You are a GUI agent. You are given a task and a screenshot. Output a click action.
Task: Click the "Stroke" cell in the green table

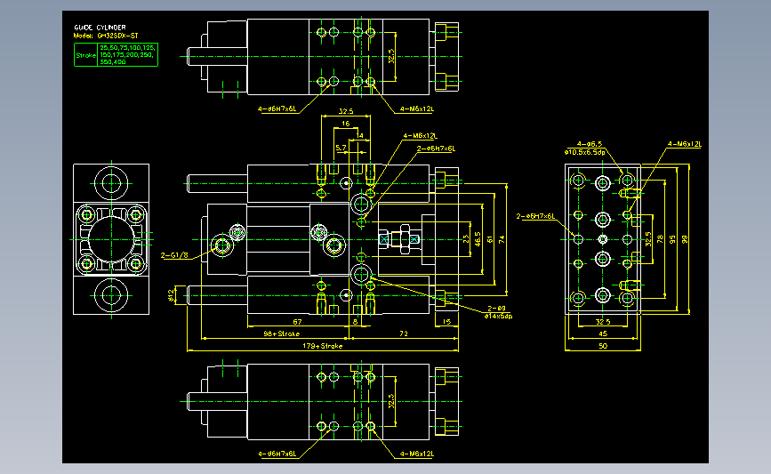(85, 55)
